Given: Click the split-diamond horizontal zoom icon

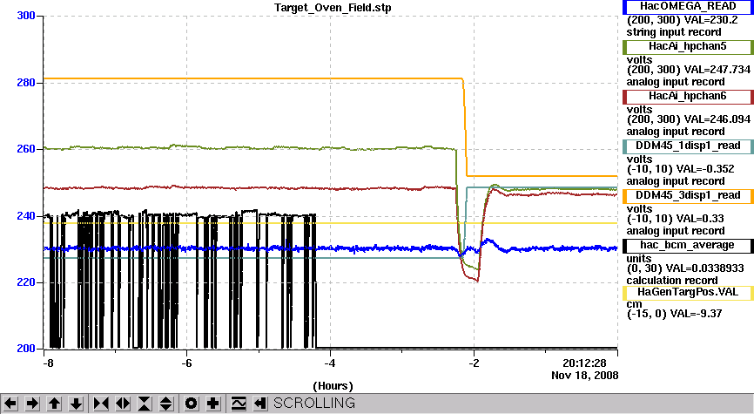Looking at the screenshot, I should point(123,404).
